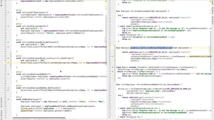Open inspection status indicator of left editor
Screen dimensions: 214x120
(106, 1)
